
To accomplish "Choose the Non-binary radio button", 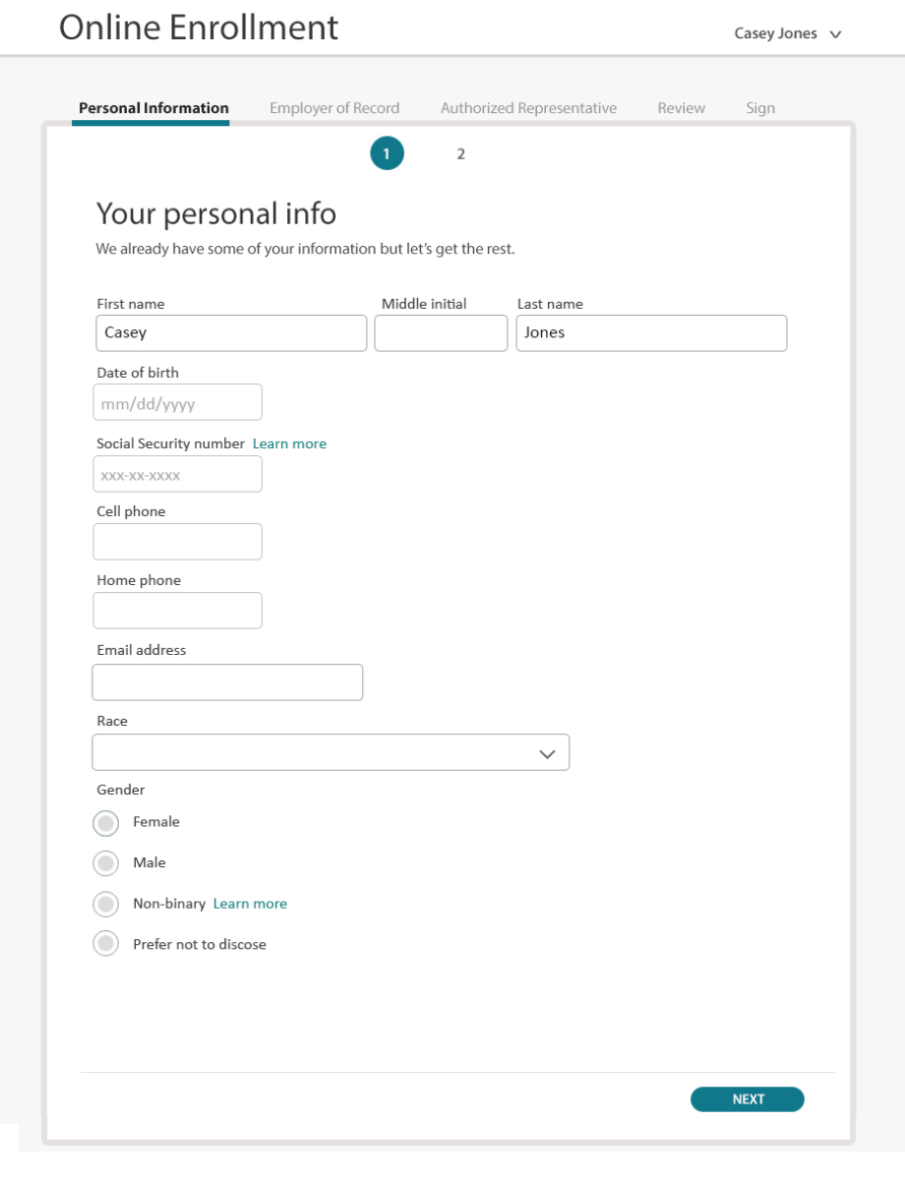I will [x=106, y=905].
